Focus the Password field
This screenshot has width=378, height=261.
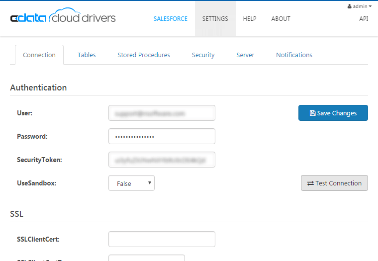(x=162, y=136)
